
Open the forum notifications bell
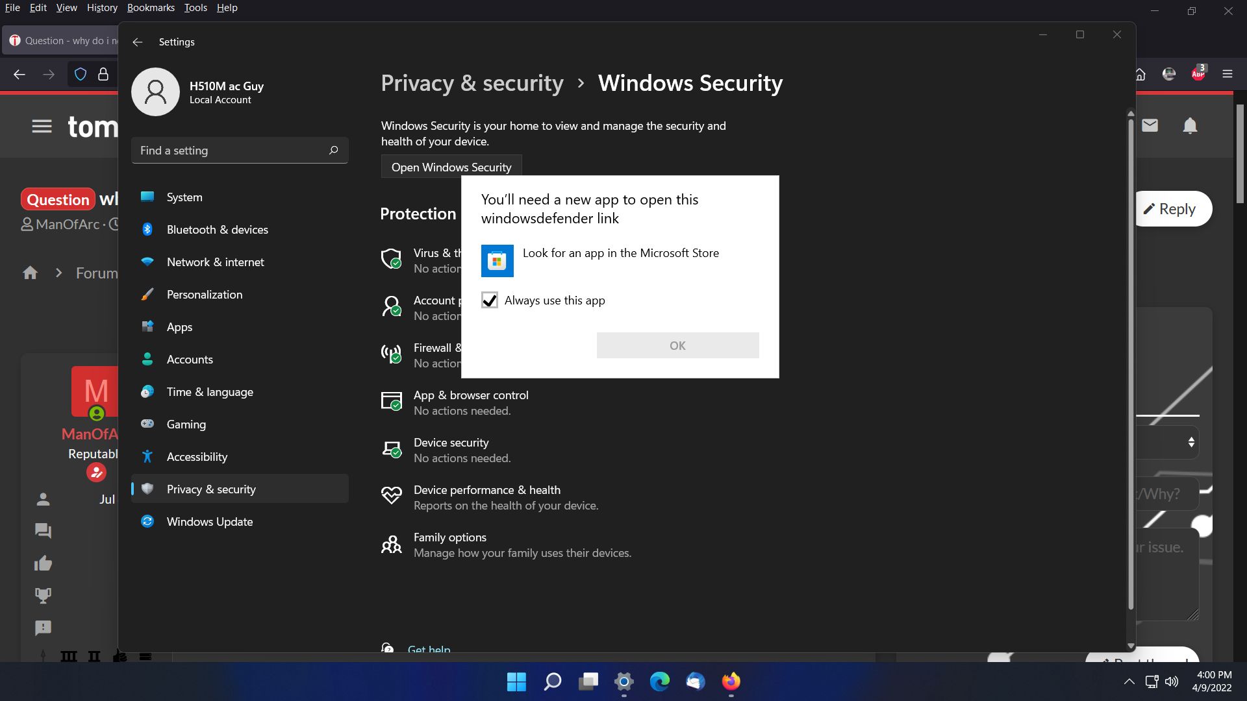point(1190,126)
